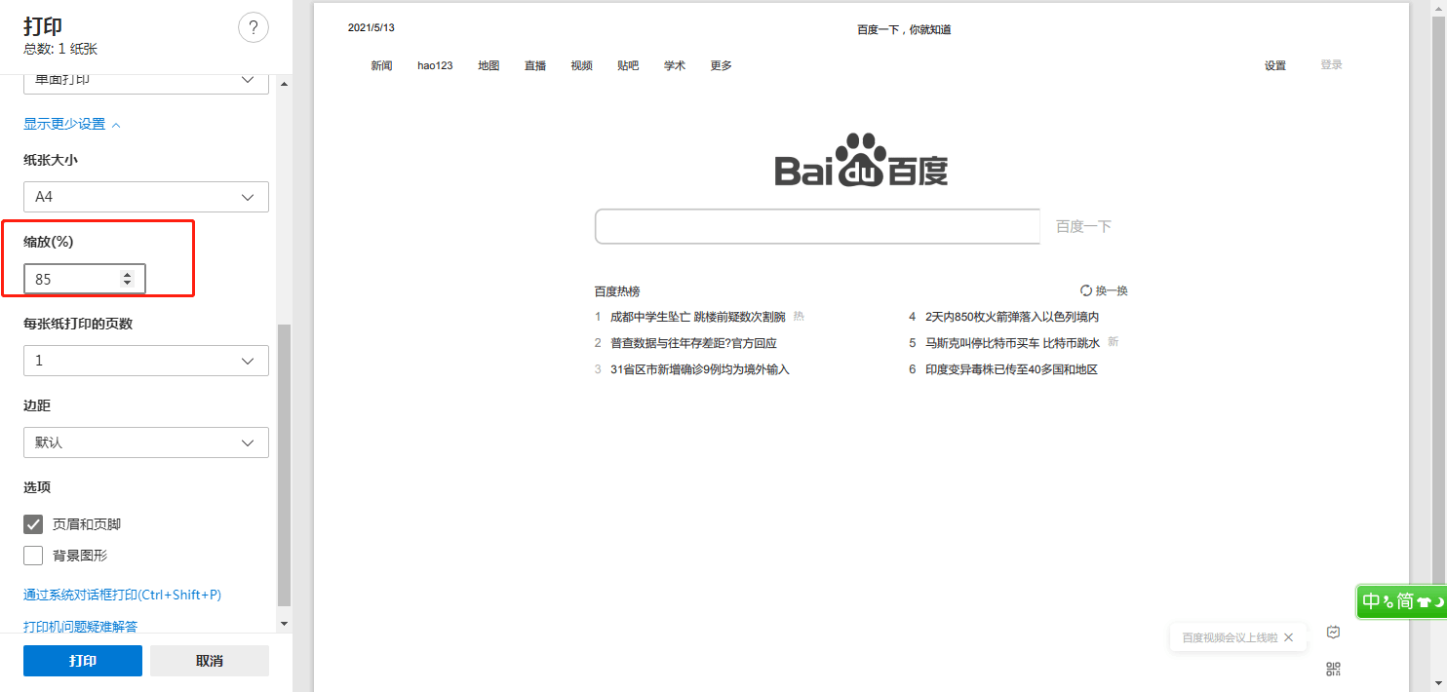Image resolution: width=1447 pixels, height=692 pixels.
Task: Click 学术 in the preview navigation
Action: (x=675, y=66)
